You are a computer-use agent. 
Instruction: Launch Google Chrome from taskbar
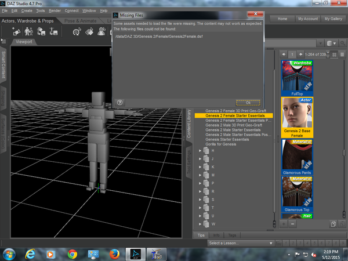pyautogui.click(x=72, y=254)
